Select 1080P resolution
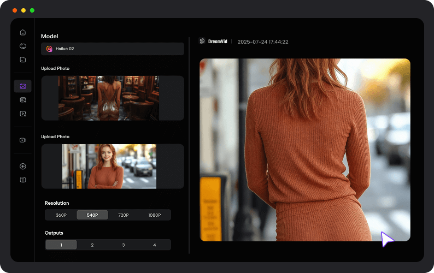This screenshot has height=273, width=434. click(x=155, y=215)
